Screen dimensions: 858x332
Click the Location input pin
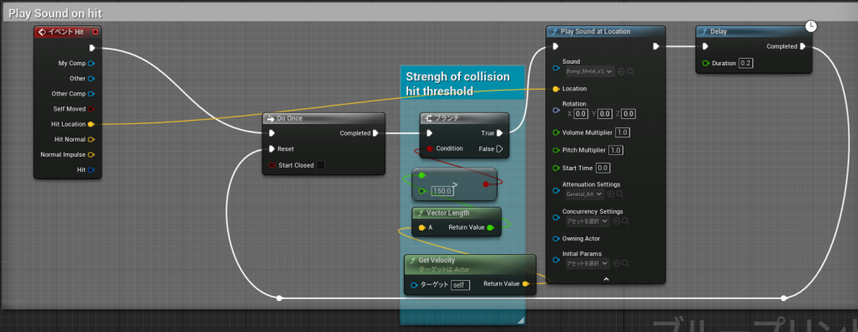pyautogui.click(x=556, y=89)
